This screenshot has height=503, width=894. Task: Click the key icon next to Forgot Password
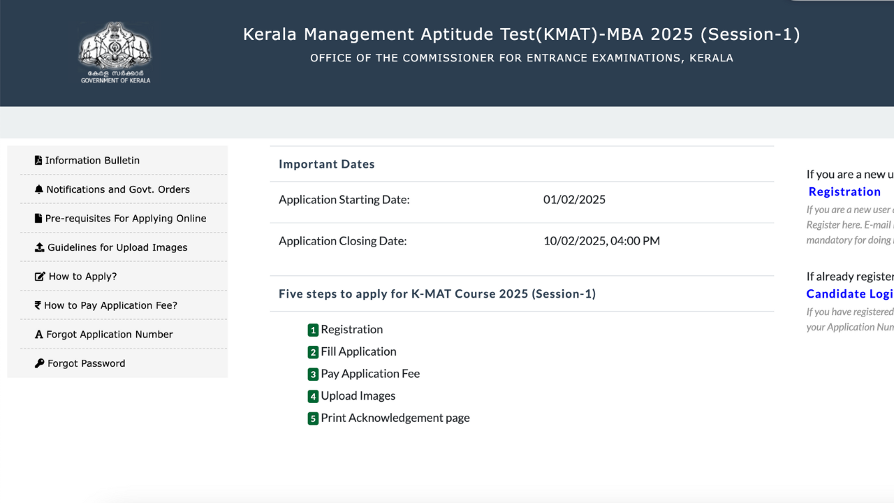click(x=38, y=363)
